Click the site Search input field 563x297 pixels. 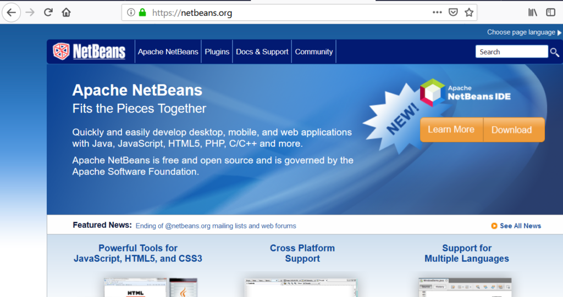pos(511,52)
